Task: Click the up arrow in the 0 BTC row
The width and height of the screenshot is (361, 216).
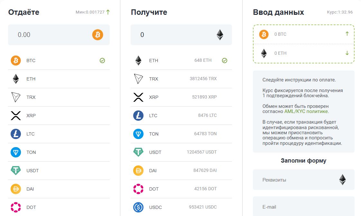Action: tap(347, 34)
